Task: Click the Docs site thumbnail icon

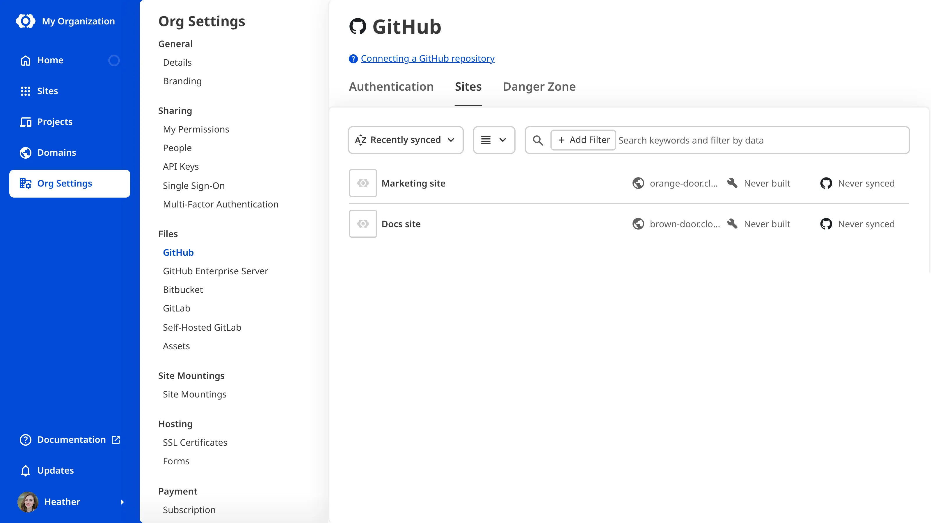Action: pyautogui.click(x=363, y=224)
